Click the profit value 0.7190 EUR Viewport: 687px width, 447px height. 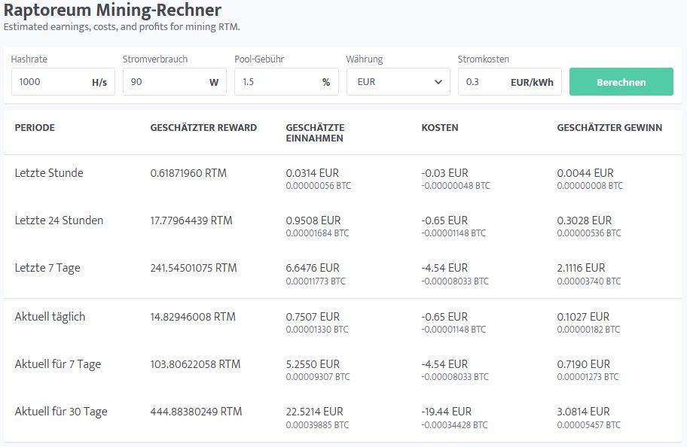[584, 364]
